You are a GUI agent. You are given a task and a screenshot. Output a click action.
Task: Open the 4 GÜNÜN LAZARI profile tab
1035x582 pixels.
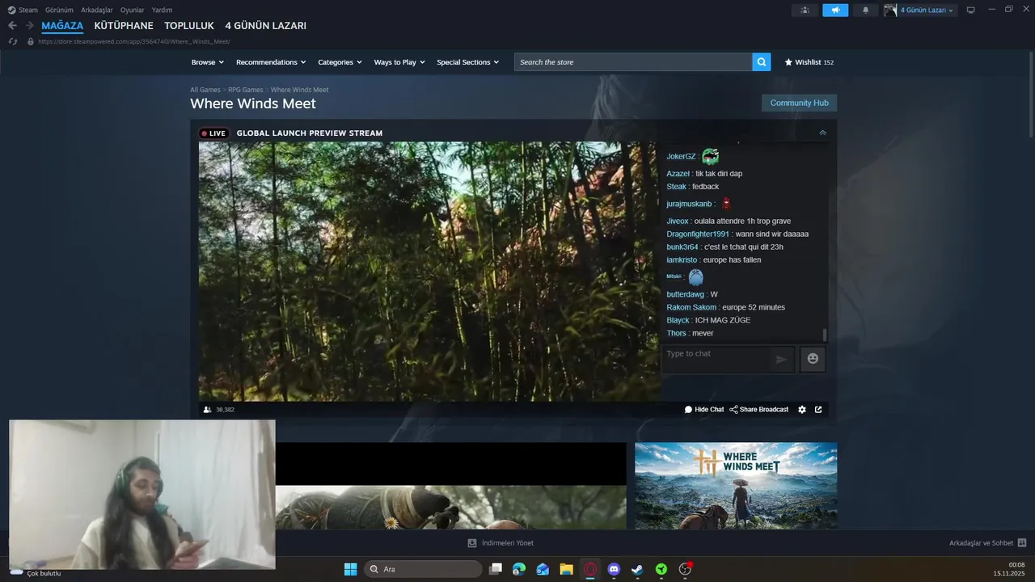pyautogui.click(x=265, y=26)
